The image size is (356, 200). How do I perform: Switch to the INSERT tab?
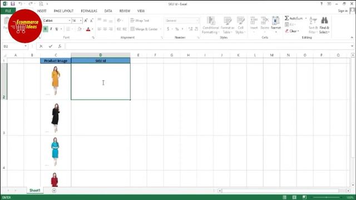pyautogui.click(x=42, y=11)
